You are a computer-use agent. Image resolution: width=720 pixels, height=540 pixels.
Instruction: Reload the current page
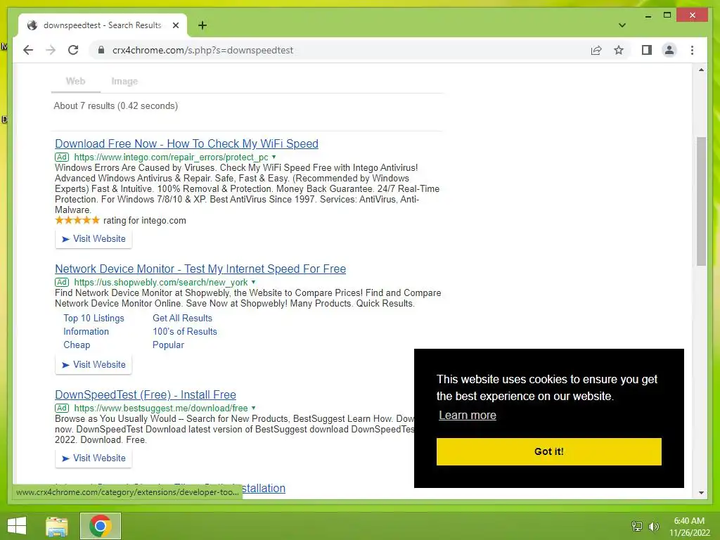73,50
